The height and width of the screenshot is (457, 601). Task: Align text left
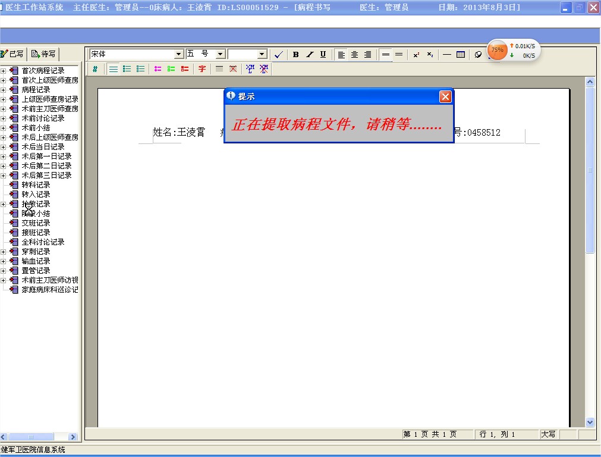point(341,55)
